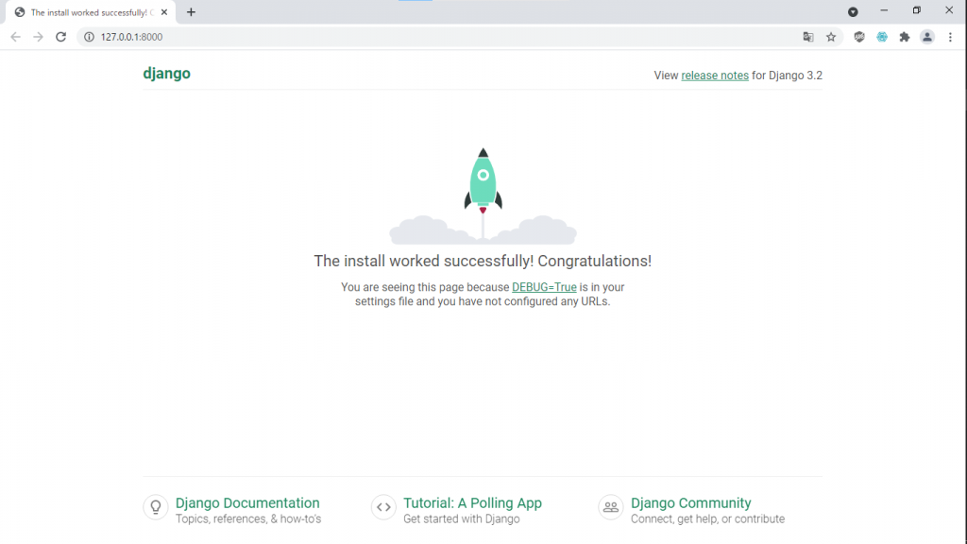This screenshot has width=967, height=544.
Task: Click the green rocket illustration
Action: tap(483, 181)
